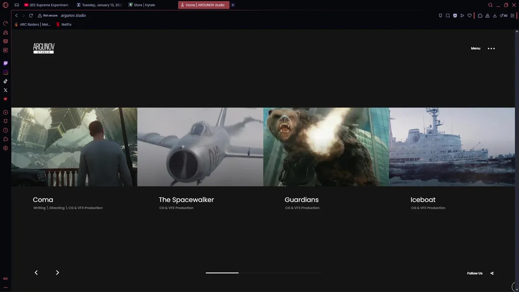
Task: Go to next slide with right arrow
Action: click(x=57, y=273)
